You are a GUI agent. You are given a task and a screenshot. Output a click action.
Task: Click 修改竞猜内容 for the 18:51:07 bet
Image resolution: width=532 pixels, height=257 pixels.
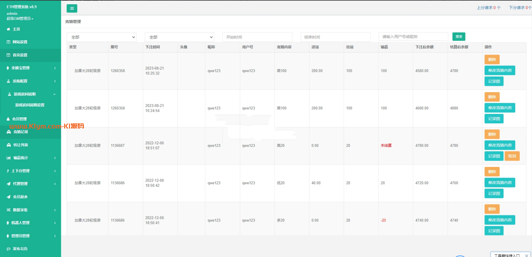500,145
